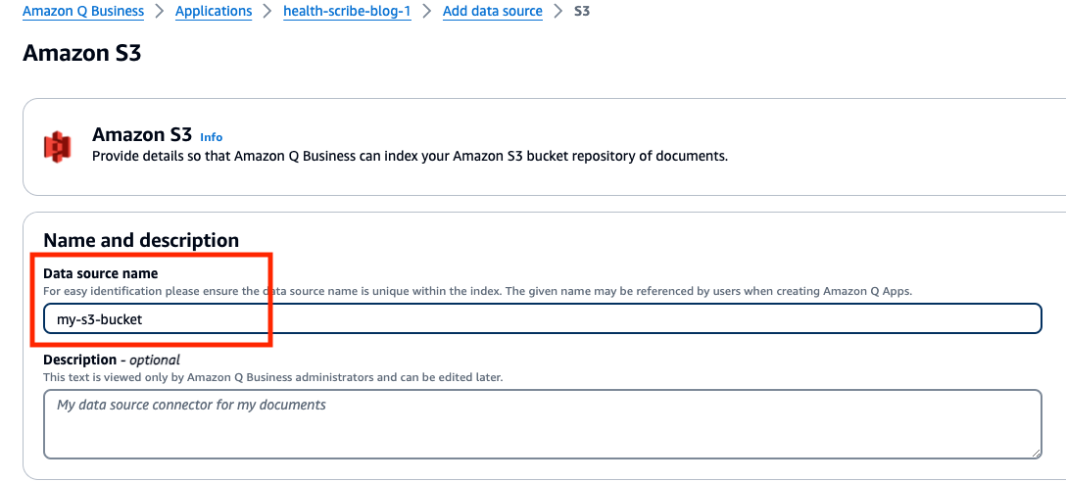Viewport: 1066px width, 482px height.
Task: Click chevron after Amazon Q Business breadcrumb
Action: [x=160, y=12]
